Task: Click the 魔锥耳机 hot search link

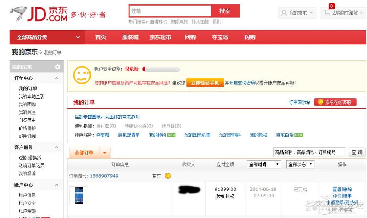Action: coord(158,22)
